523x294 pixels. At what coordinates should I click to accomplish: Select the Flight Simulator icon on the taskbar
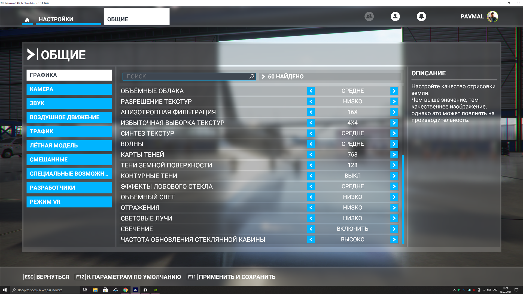[x=135, y=290]
